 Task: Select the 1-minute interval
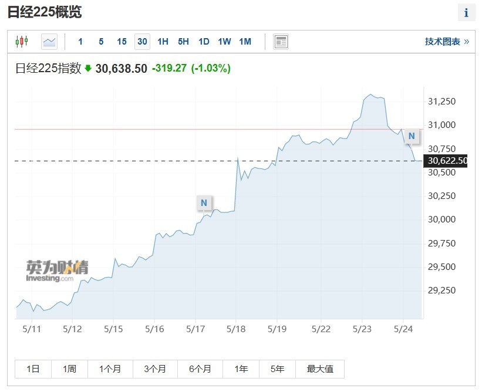click(x=80, y=42)
